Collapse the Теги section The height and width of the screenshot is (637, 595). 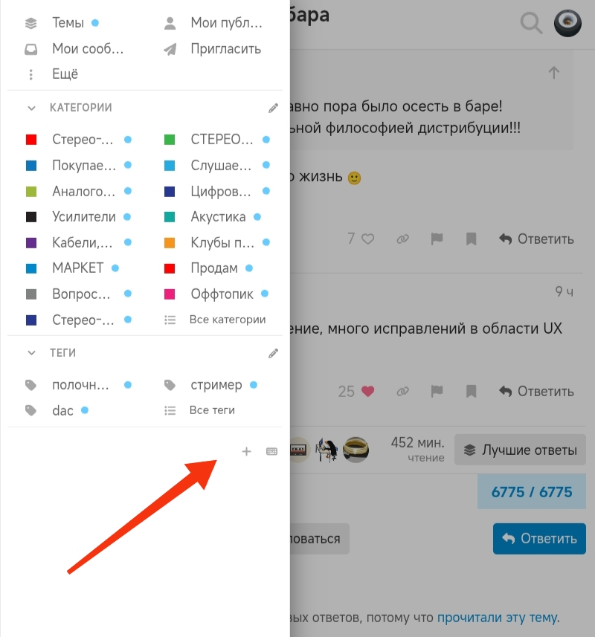[31, 352]
